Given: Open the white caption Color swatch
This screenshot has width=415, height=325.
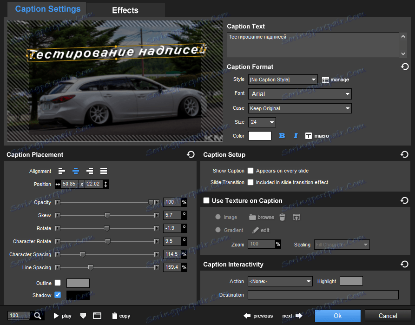Looking at the screenshot, I should [260, 136].
